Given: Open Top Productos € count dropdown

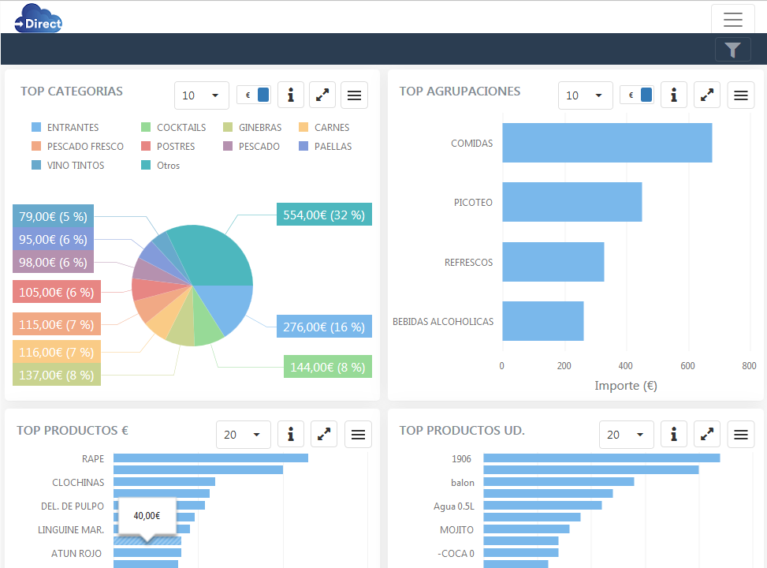Looking at the screenshot, I should point(244,435).
